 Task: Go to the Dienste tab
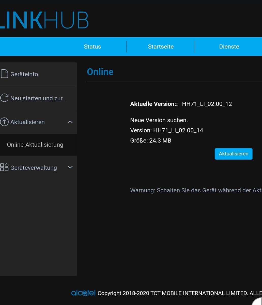click(x=229, y=47)
